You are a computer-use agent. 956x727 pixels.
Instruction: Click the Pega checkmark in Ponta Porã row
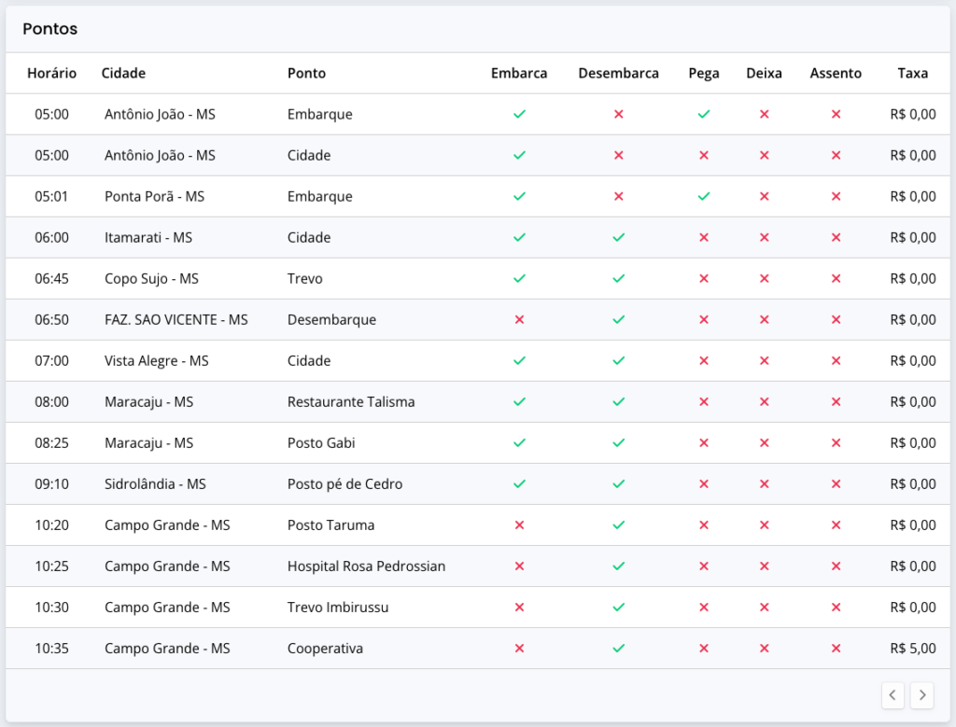click(x=704, y=197)
